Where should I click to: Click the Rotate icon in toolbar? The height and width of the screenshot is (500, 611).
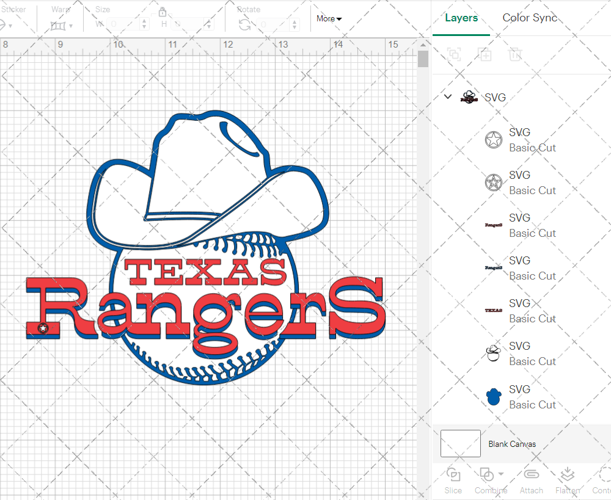coord(244,24)
